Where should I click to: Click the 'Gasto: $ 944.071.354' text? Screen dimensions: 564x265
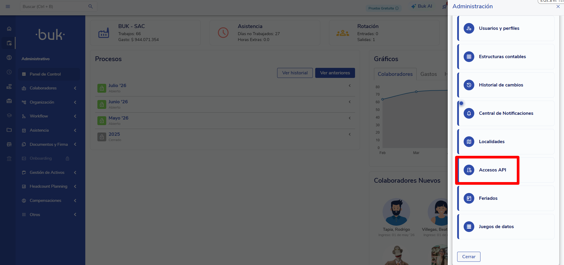click(138, 40)
